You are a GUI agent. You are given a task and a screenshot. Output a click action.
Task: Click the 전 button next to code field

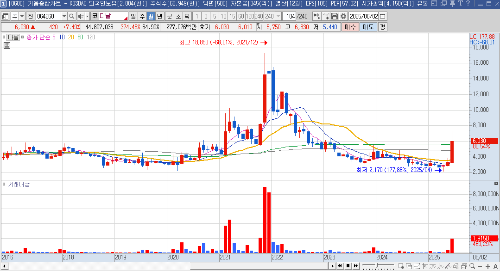click(x=30, y=16)
